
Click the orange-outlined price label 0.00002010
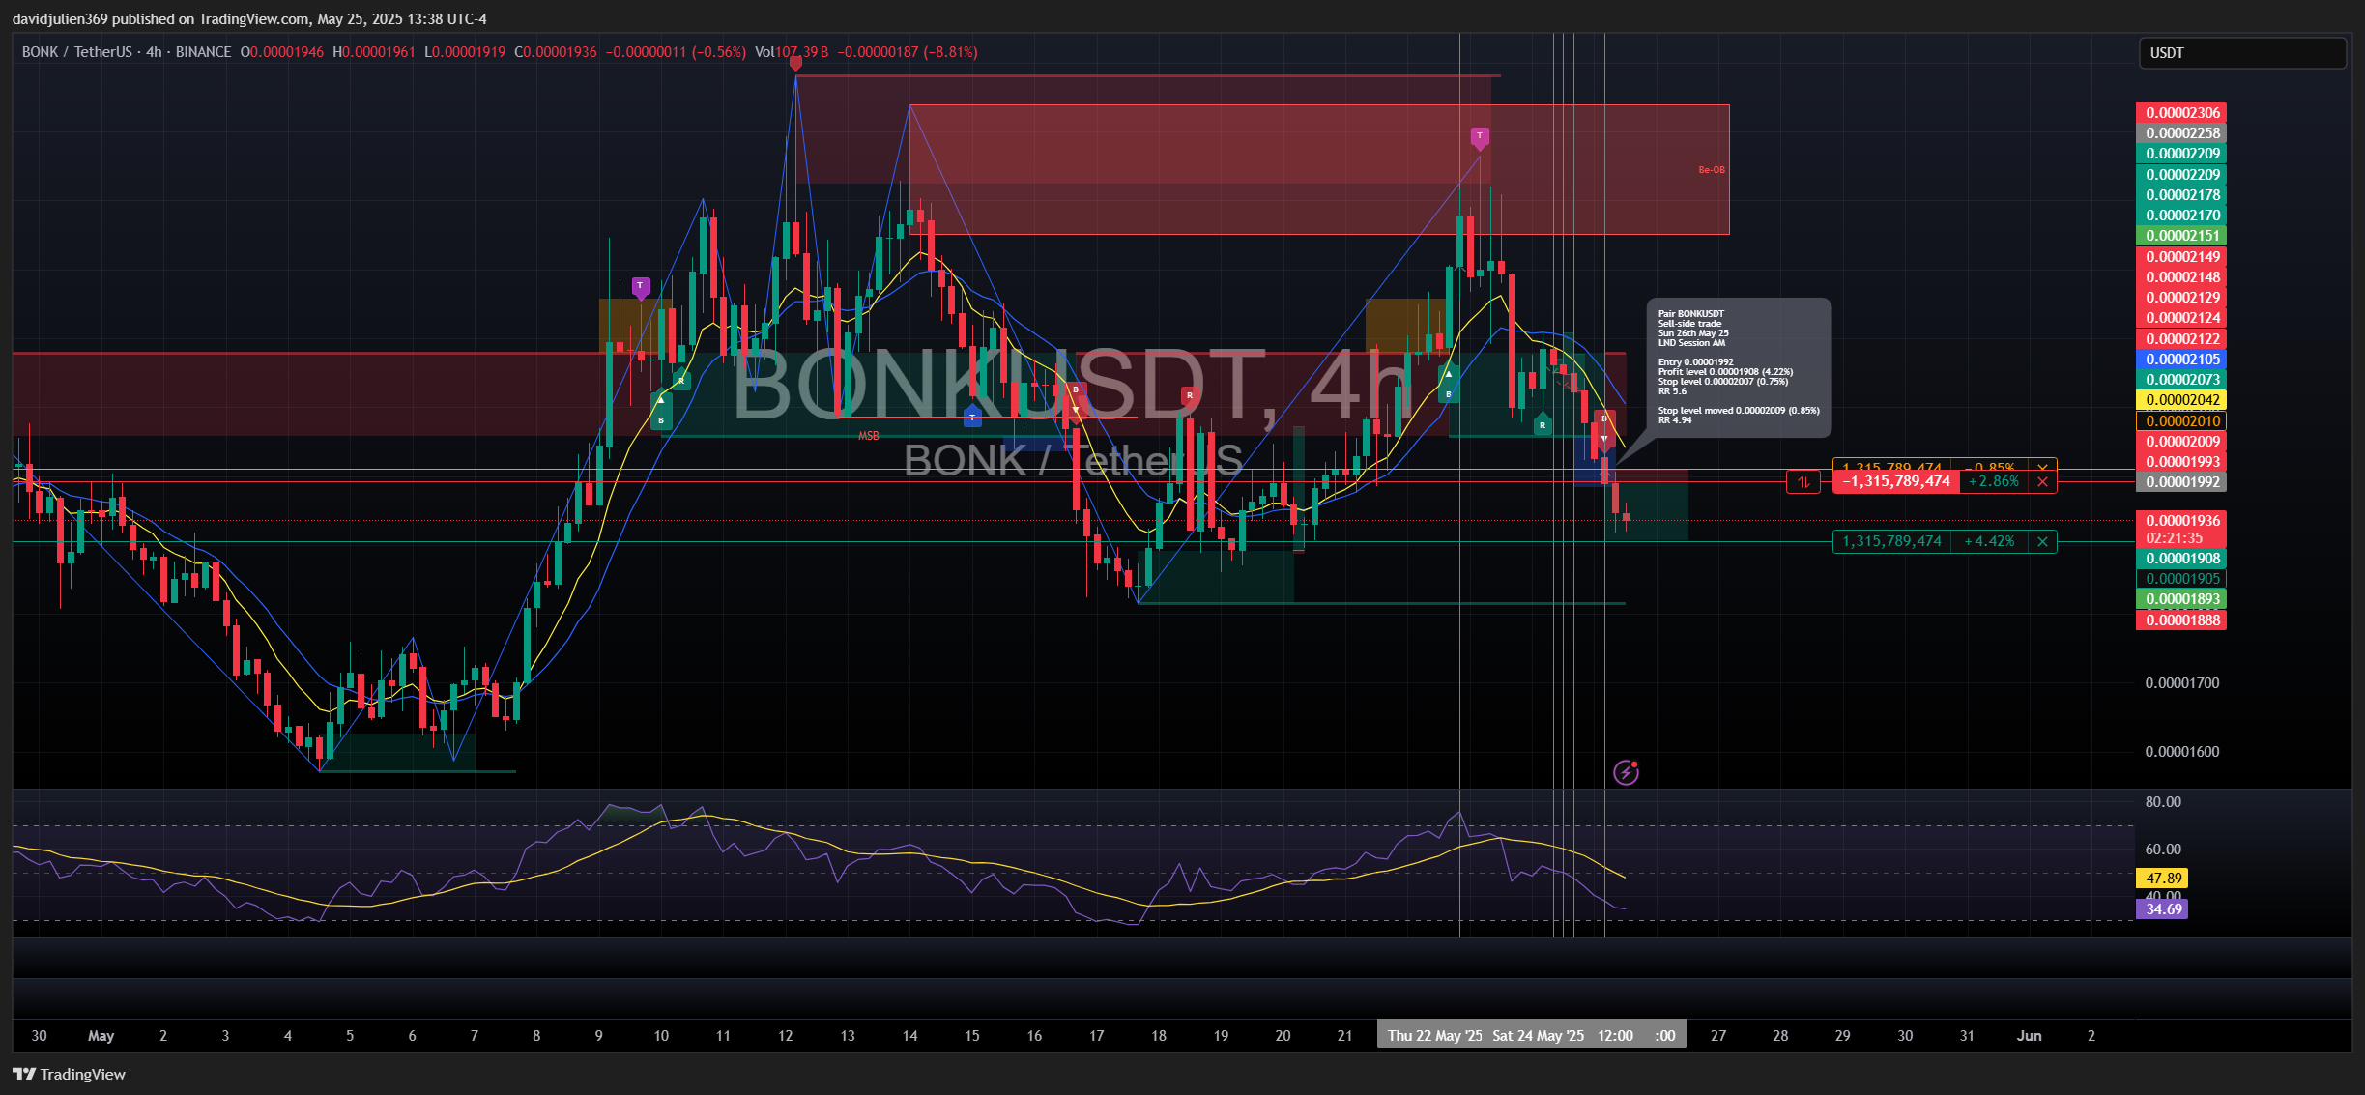tap(2182, 421)
